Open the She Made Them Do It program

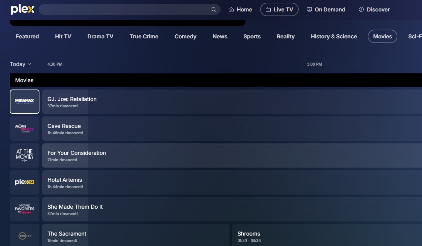(x=232, y=209)
